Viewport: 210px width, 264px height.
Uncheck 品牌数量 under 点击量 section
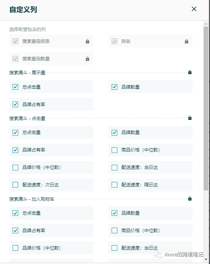(114, 132)
